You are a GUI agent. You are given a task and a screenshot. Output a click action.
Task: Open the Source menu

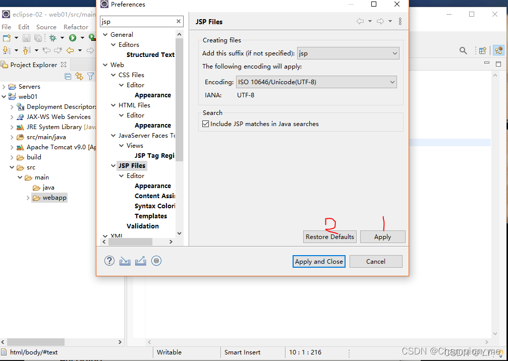(x=46, y=27)
